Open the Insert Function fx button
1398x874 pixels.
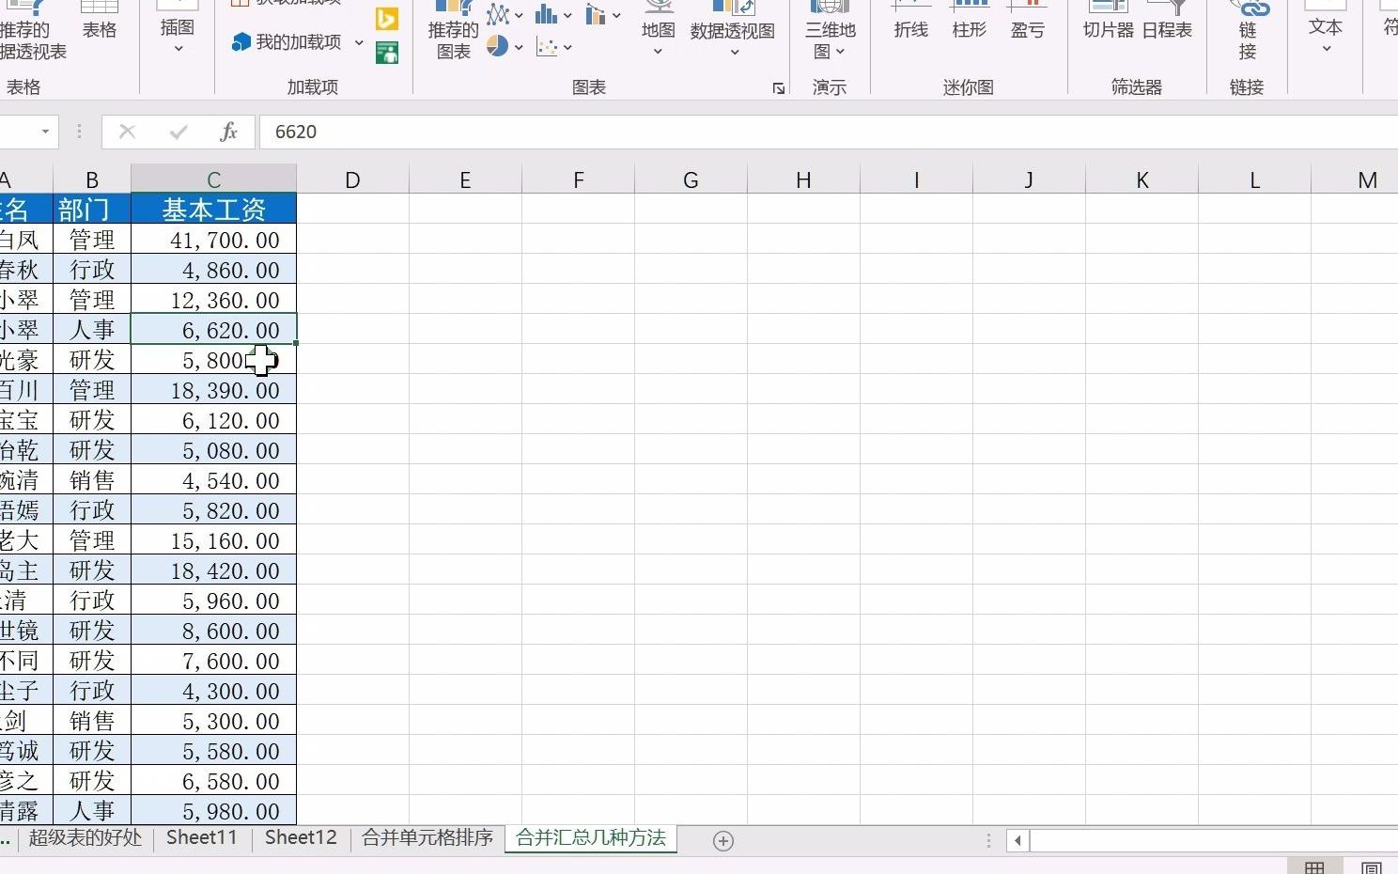pyautogui.click(x=228, y=132)
